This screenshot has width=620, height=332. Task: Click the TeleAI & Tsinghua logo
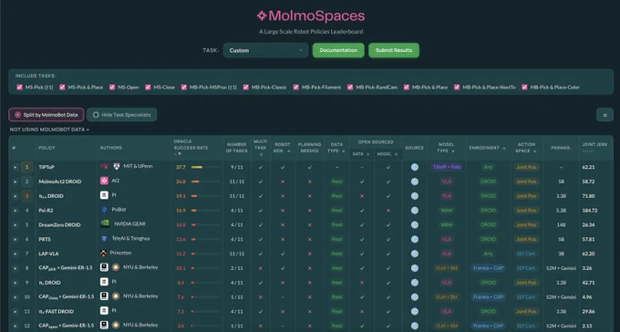(x=104, y=239)
